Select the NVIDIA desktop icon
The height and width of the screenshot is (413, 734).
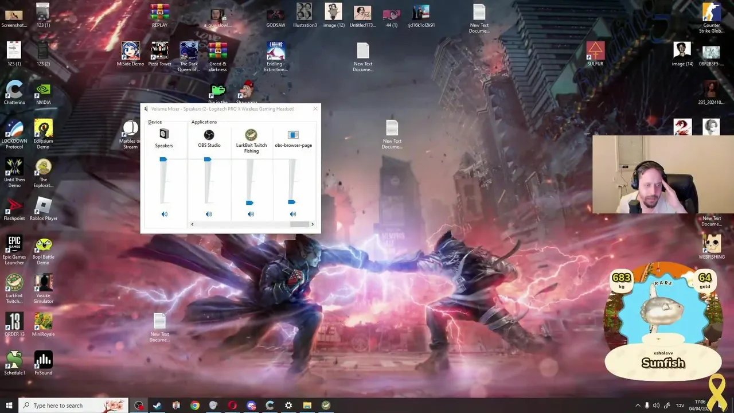coord(44,93)
